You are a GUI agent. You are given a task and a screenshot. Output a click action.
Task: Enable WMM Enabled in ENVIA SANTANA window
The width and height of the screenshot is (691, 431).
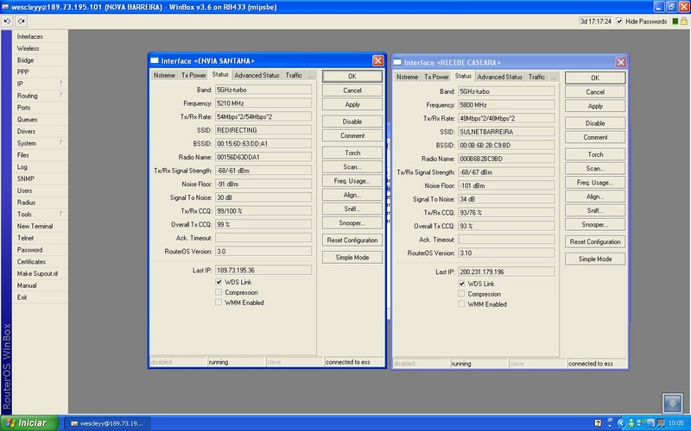pyautogui.click(x=219, y=303)
